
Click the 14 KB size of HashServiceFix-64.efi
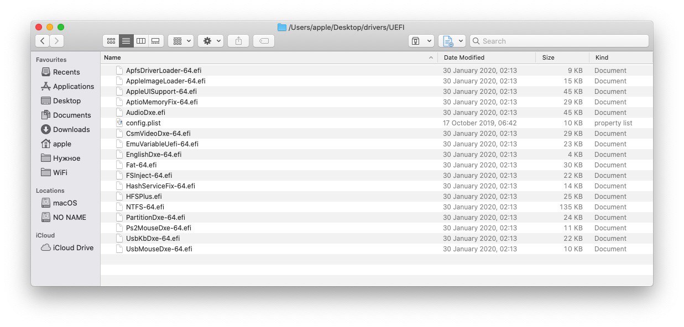(573, 186)
